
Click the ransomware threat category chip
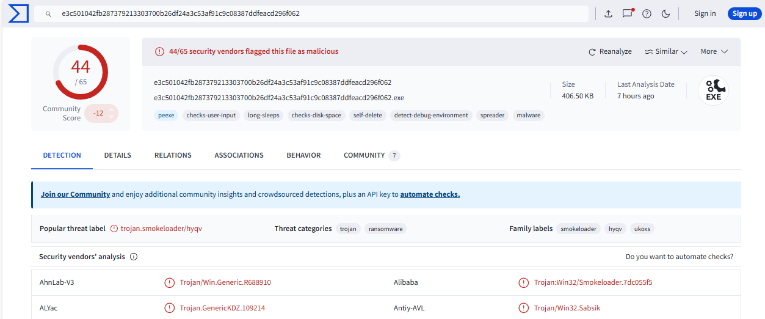coord(386,229)
